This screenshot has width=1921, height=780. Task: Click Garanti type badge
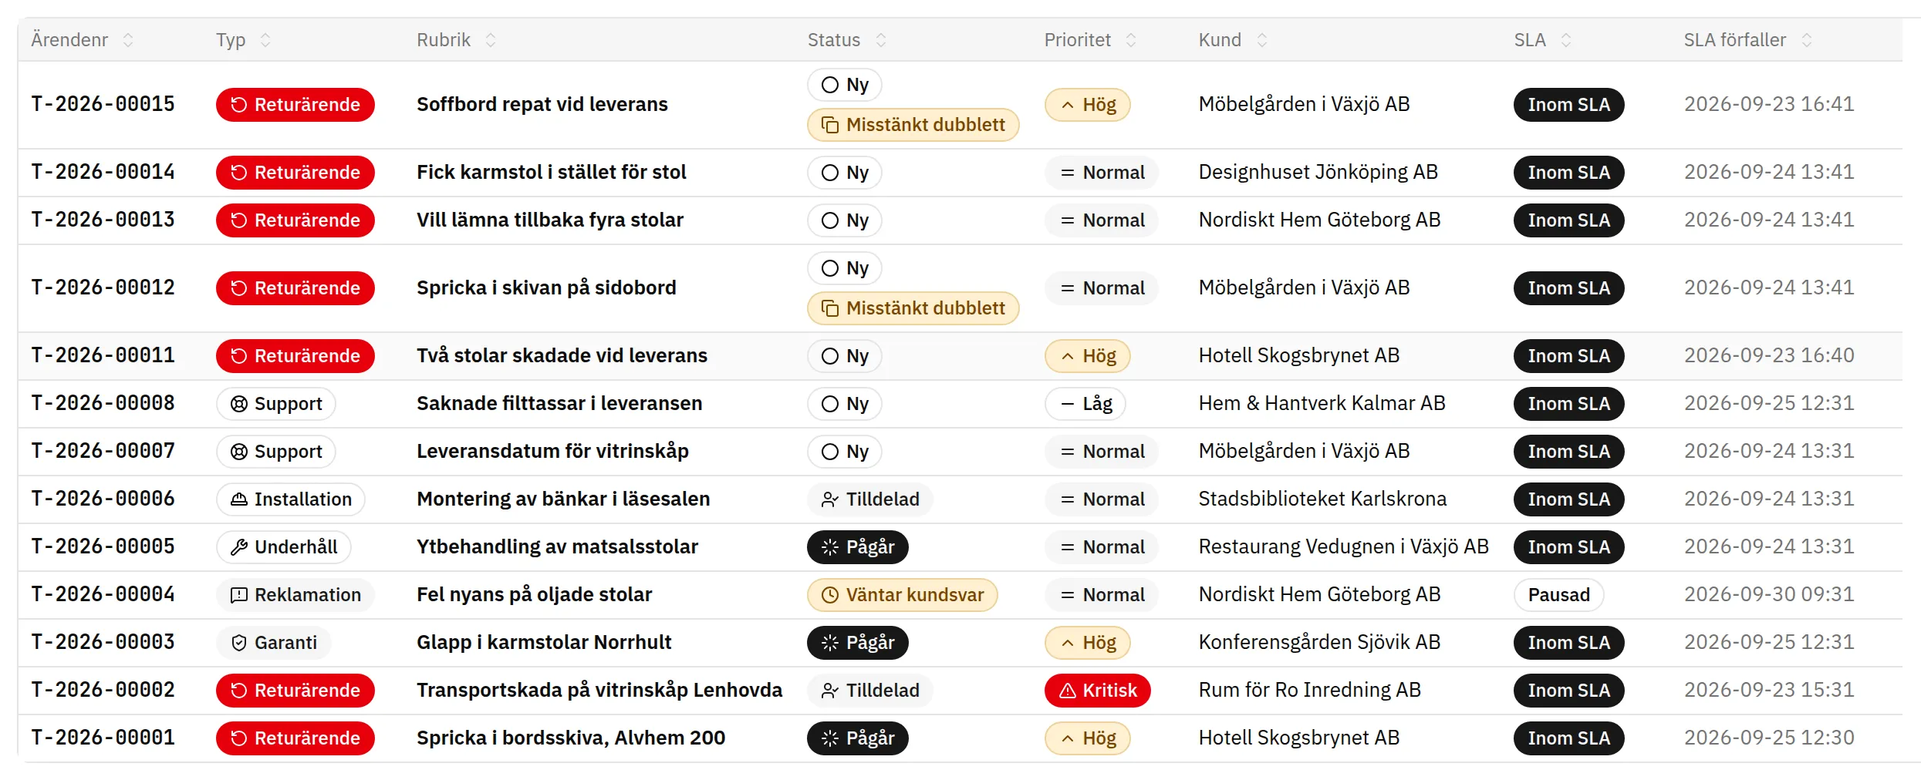click(274, 643)
